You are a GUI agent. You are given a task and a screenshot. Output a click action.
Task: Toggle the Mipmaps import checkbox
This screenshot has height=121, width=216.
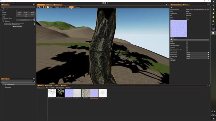(187, 43)
